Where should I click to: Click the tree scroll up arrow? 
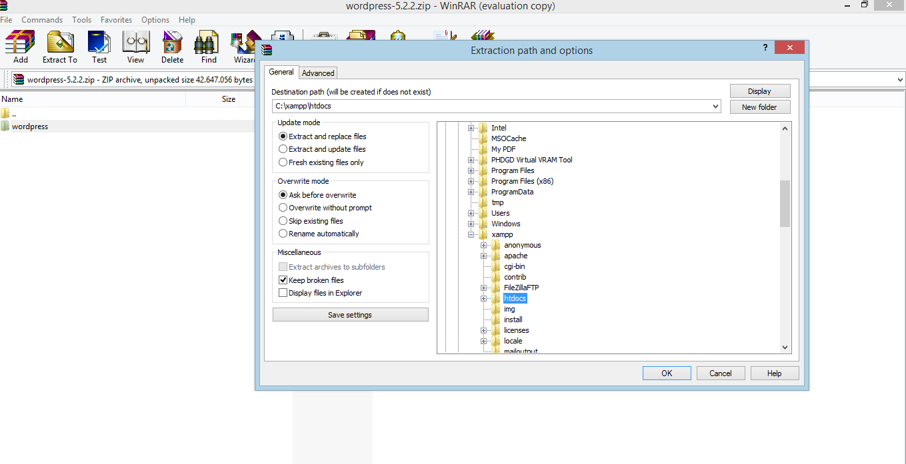[785, 128]
